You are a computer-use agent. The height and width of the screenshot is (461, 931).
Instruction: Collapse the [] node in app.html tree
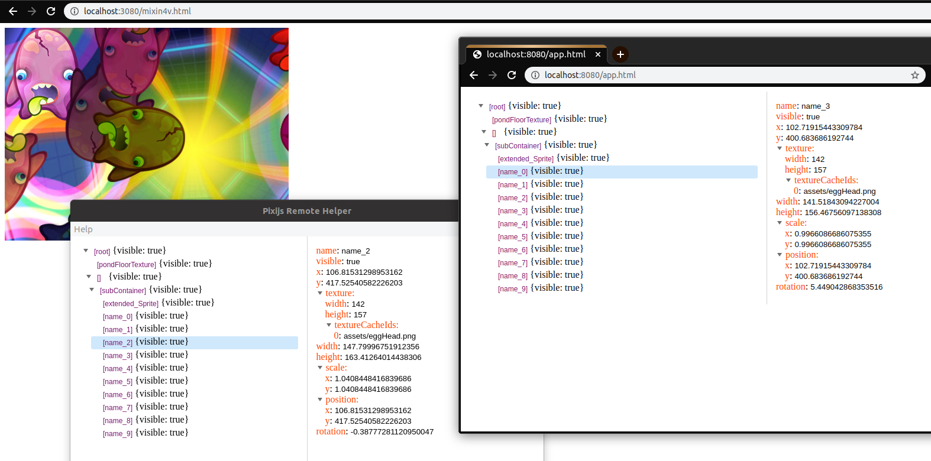(x=484, y=132)
